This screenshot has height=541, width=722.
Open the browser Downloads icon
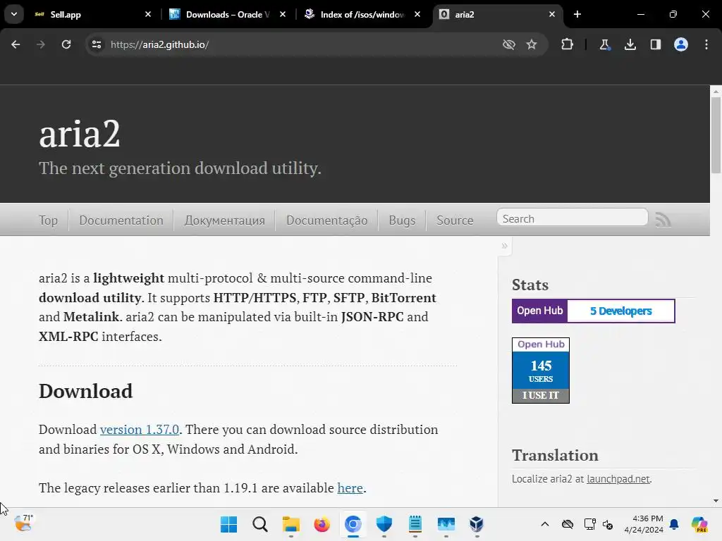coord(630,44)
